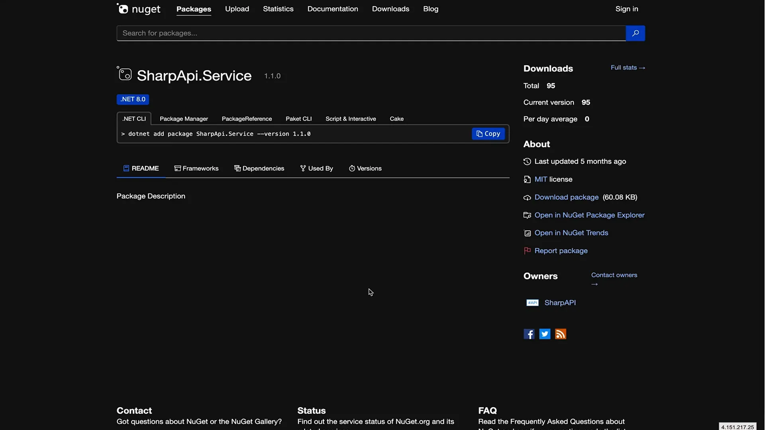
Task: Select the Package Manager tab
Action: click(x=184, y=119)
